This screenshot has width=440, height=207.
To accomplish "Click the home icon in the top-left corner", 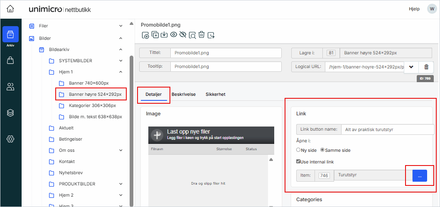I will (x=10, y=9).
